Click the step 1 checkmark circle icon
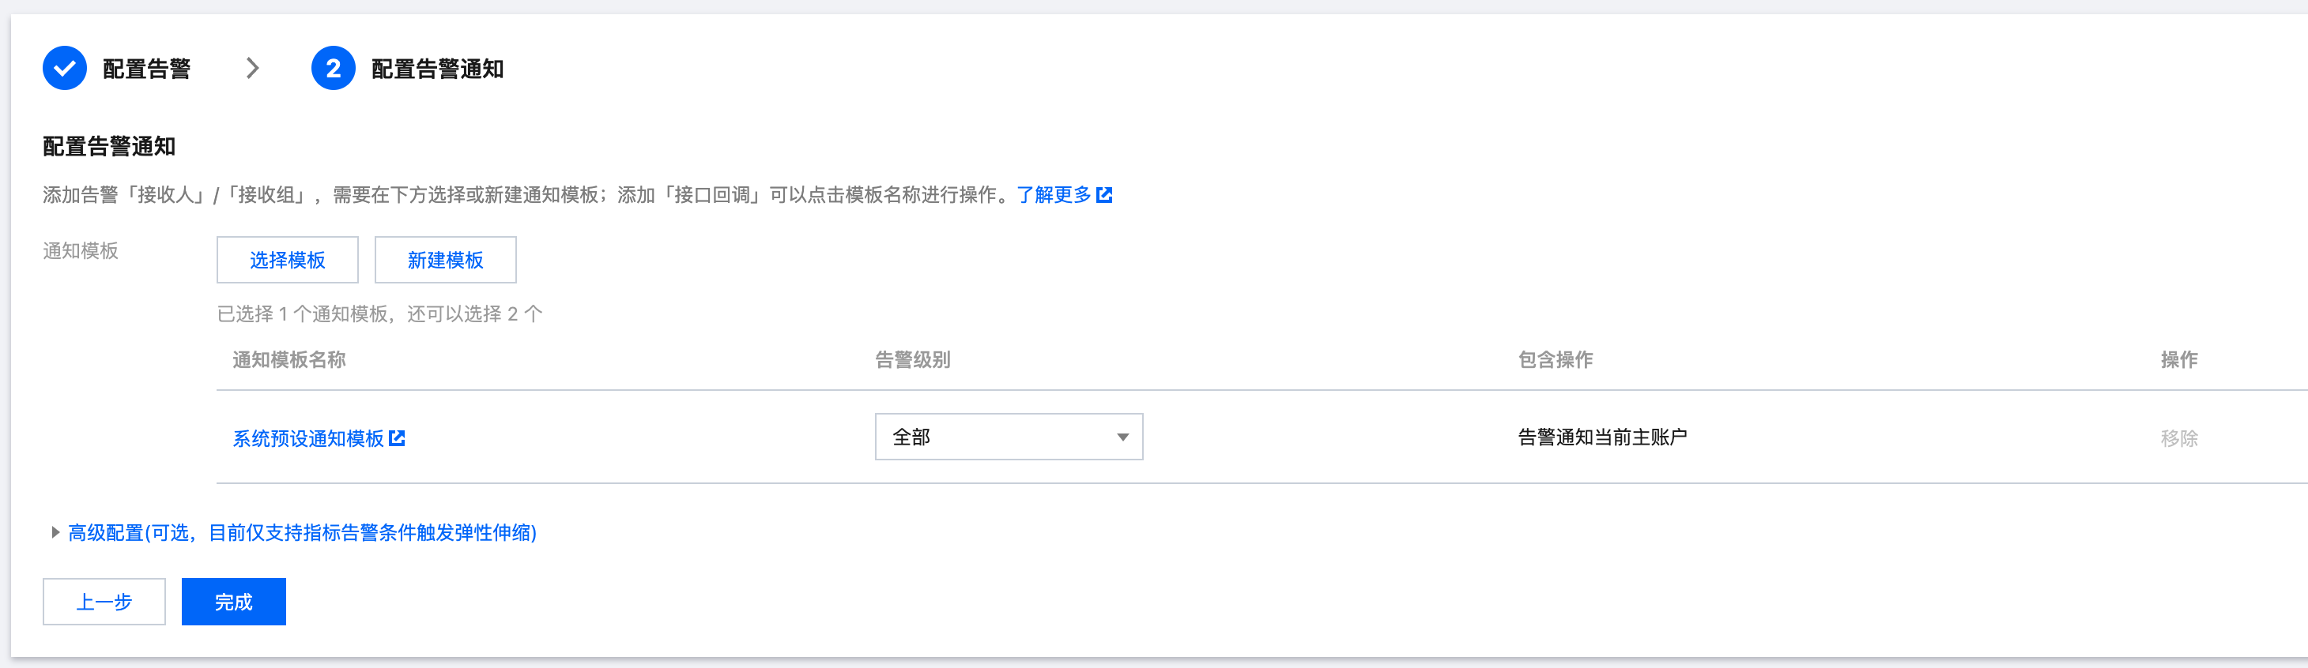Viewport: 2308px width, 668px height. [x=65, y=68]
